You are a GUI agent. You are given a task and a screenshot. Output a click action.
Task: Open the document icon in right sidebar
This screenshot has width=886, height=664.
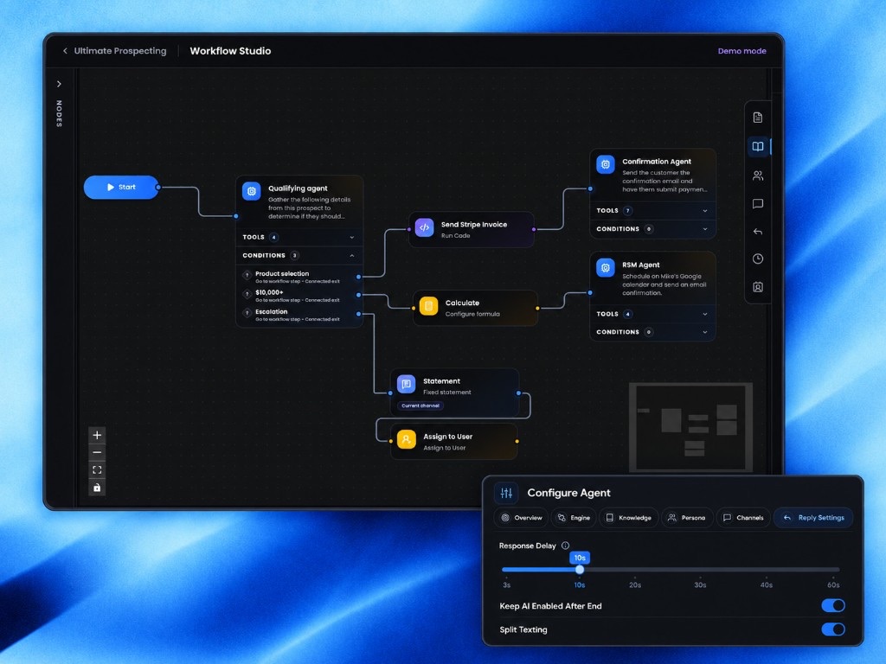[758, 118]
